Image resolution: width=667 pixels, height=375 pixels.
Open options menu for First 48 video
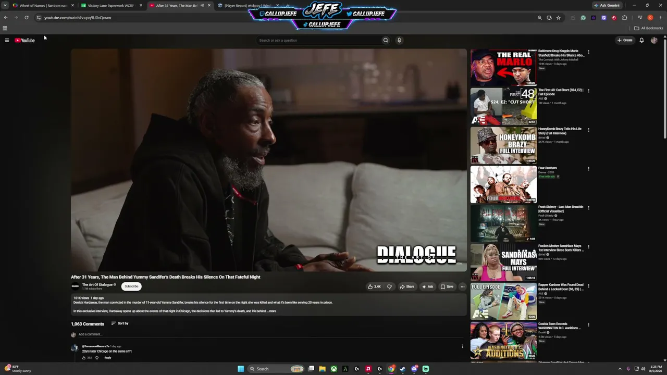[x=588, y=91]
